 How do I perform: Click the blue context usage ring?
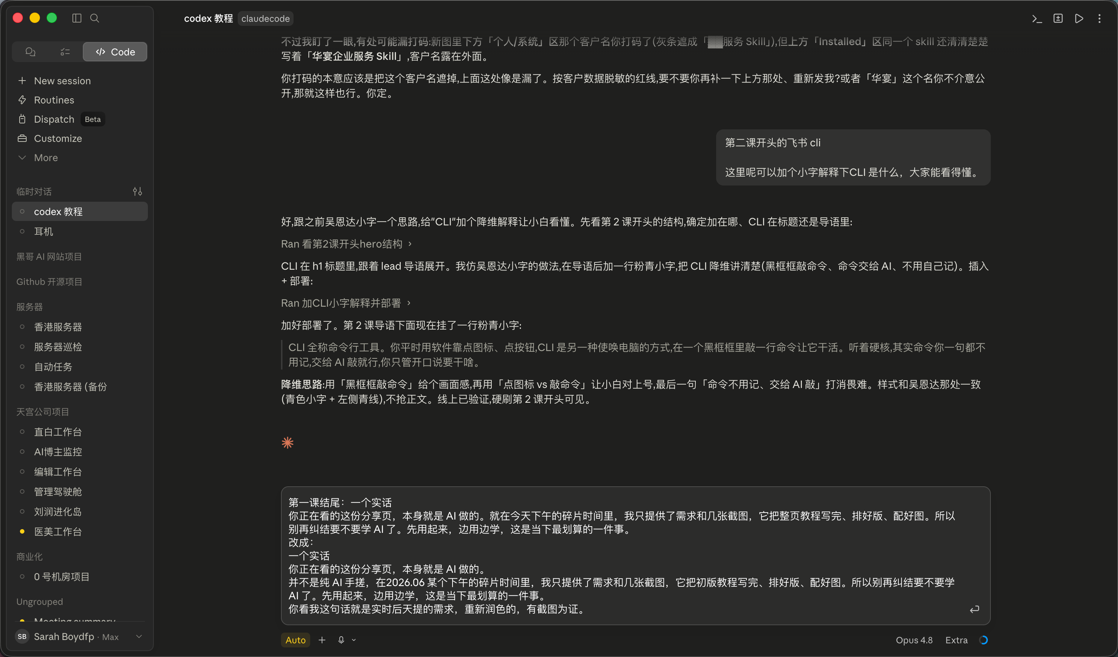tap(983, 640)
